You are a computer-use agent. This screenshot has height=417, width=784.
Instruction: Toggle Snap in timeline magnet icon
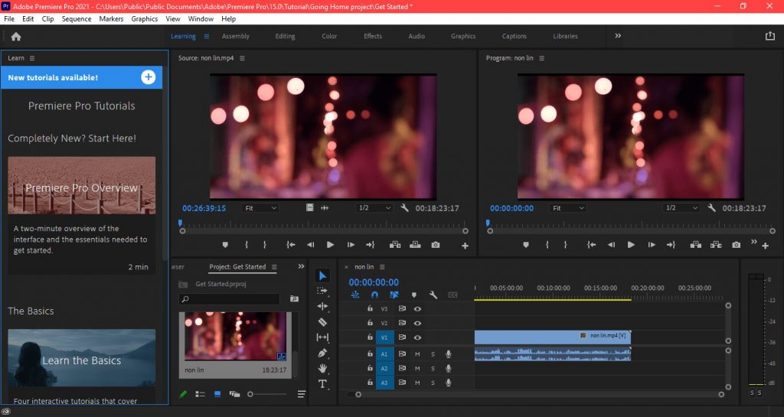click(x=374, y=295)
